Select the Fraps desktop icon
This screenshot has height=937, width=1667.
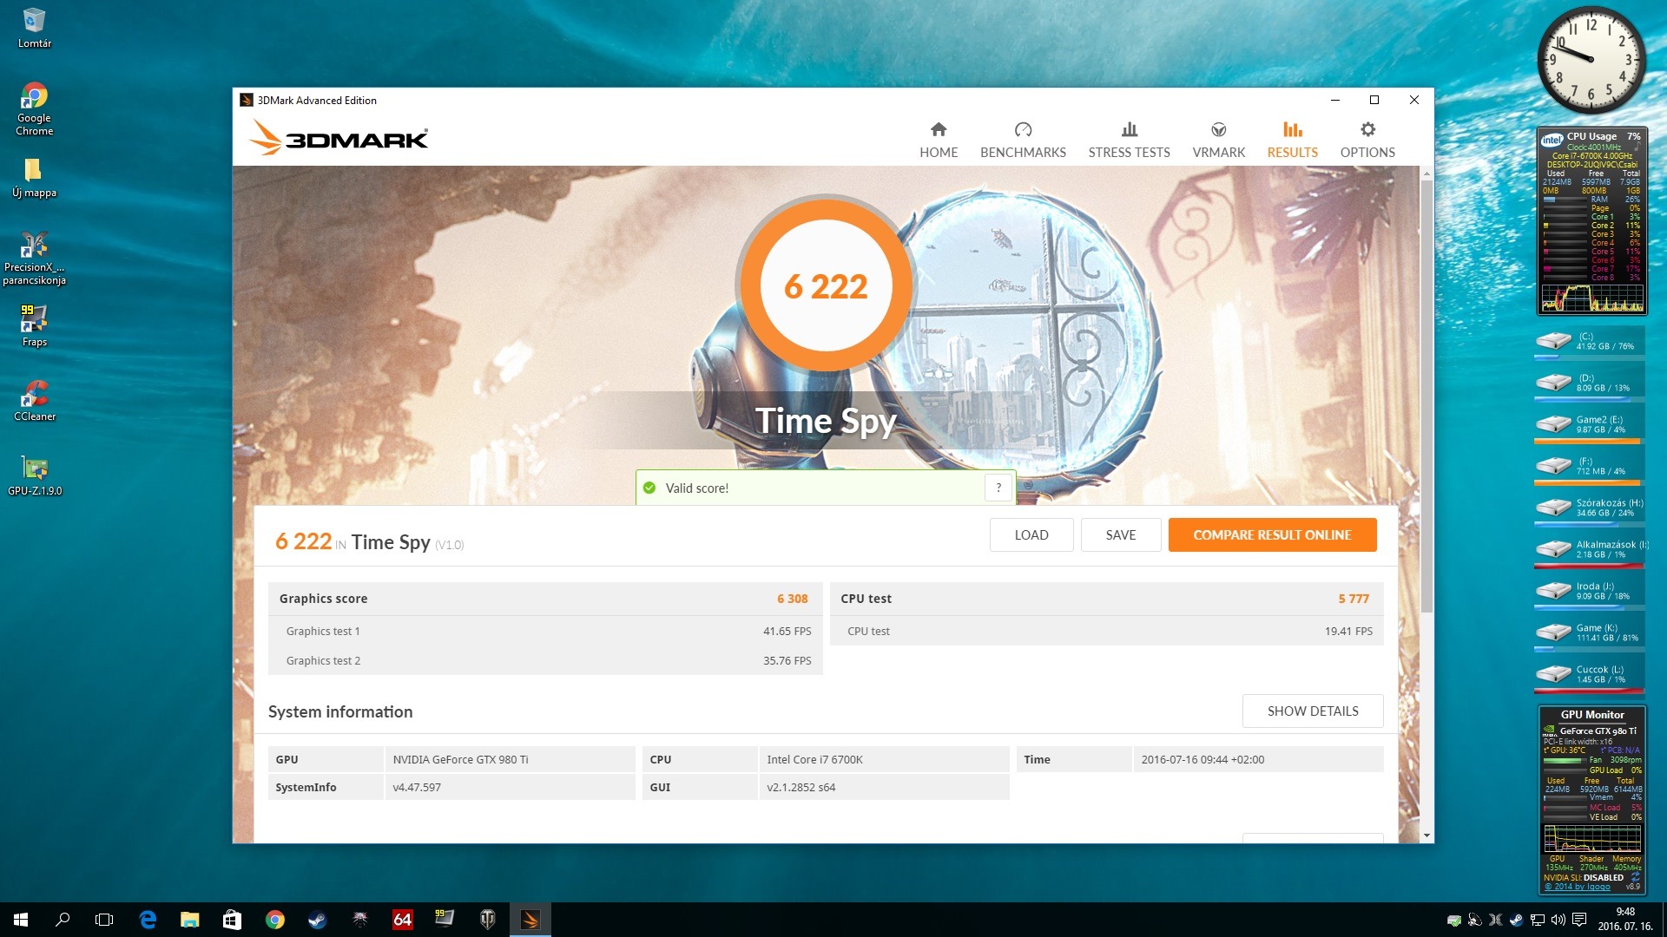(35, 326)
